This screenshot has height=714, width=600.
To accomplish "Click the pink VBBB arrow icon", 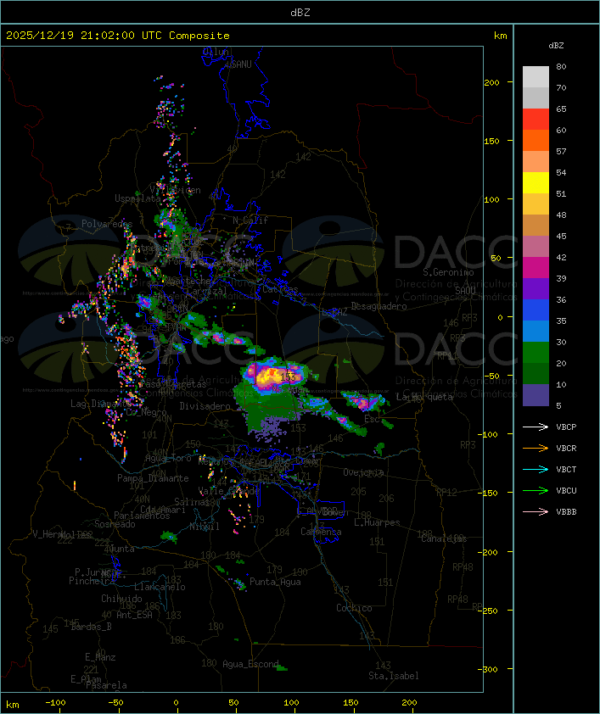I will pos(536,512).
